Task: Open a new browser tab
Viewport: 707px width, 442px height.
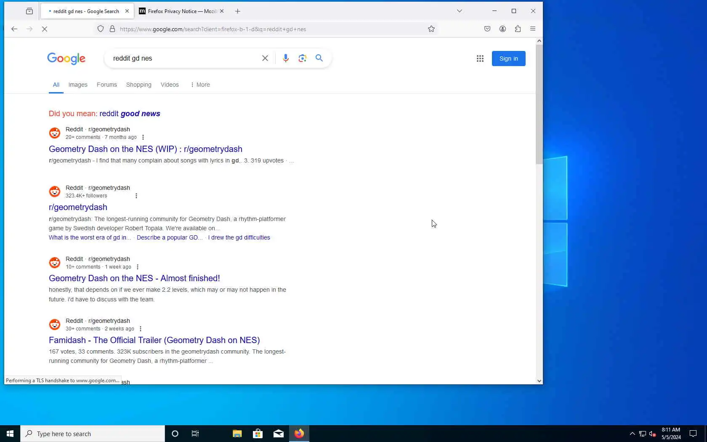Action: pos(238,11)
